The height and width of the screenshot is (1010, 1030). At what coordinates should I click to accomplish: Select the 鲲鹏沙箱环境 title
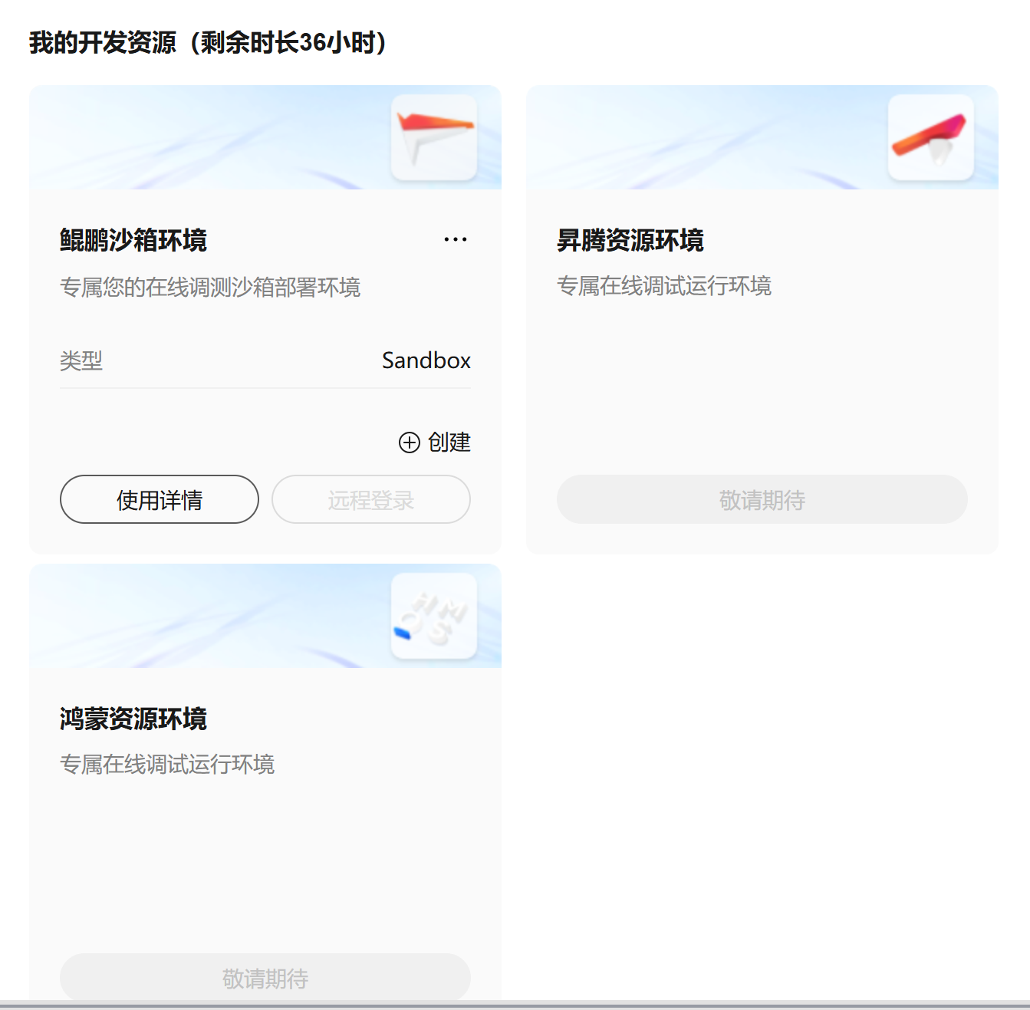click(x=133, y=240)
